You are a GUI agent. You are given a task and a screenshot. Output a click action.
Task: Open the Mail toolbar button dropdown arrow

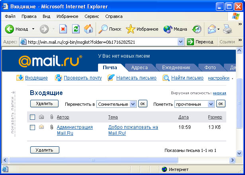(x=218, y=29)
